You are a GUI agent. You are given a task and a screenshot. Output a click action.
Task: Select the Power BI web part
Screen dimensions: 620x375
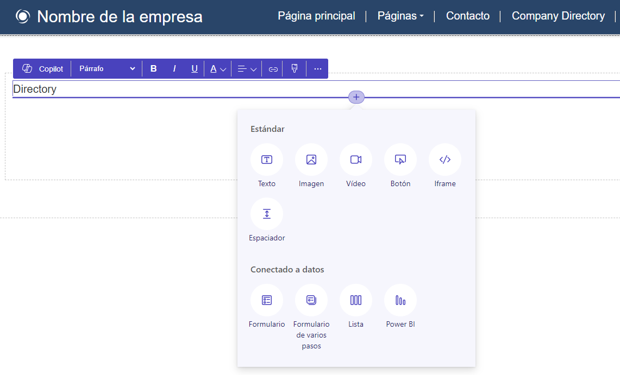coord(400,300)
